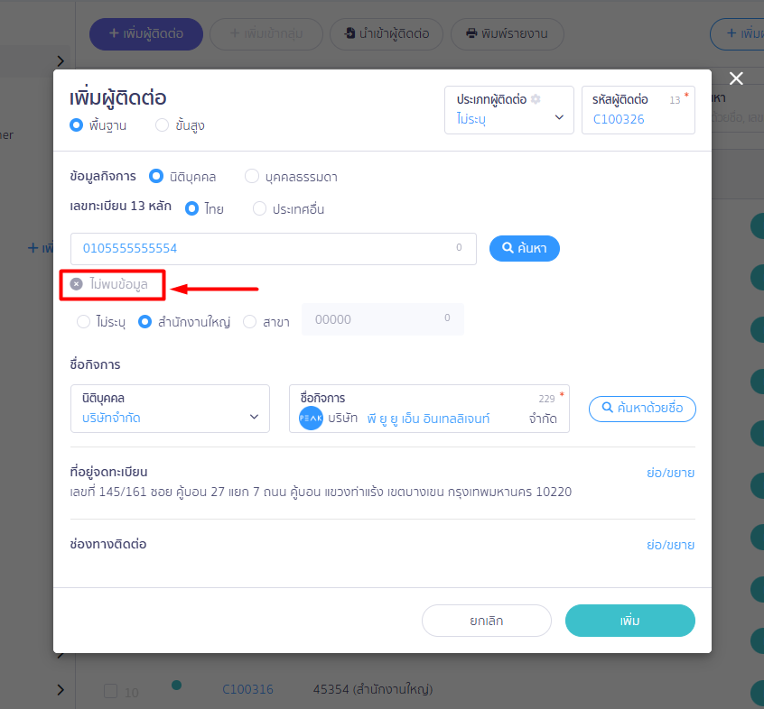Select the สาขา branch radio button
The image size is (764, 709).
(x=250, y=322)
